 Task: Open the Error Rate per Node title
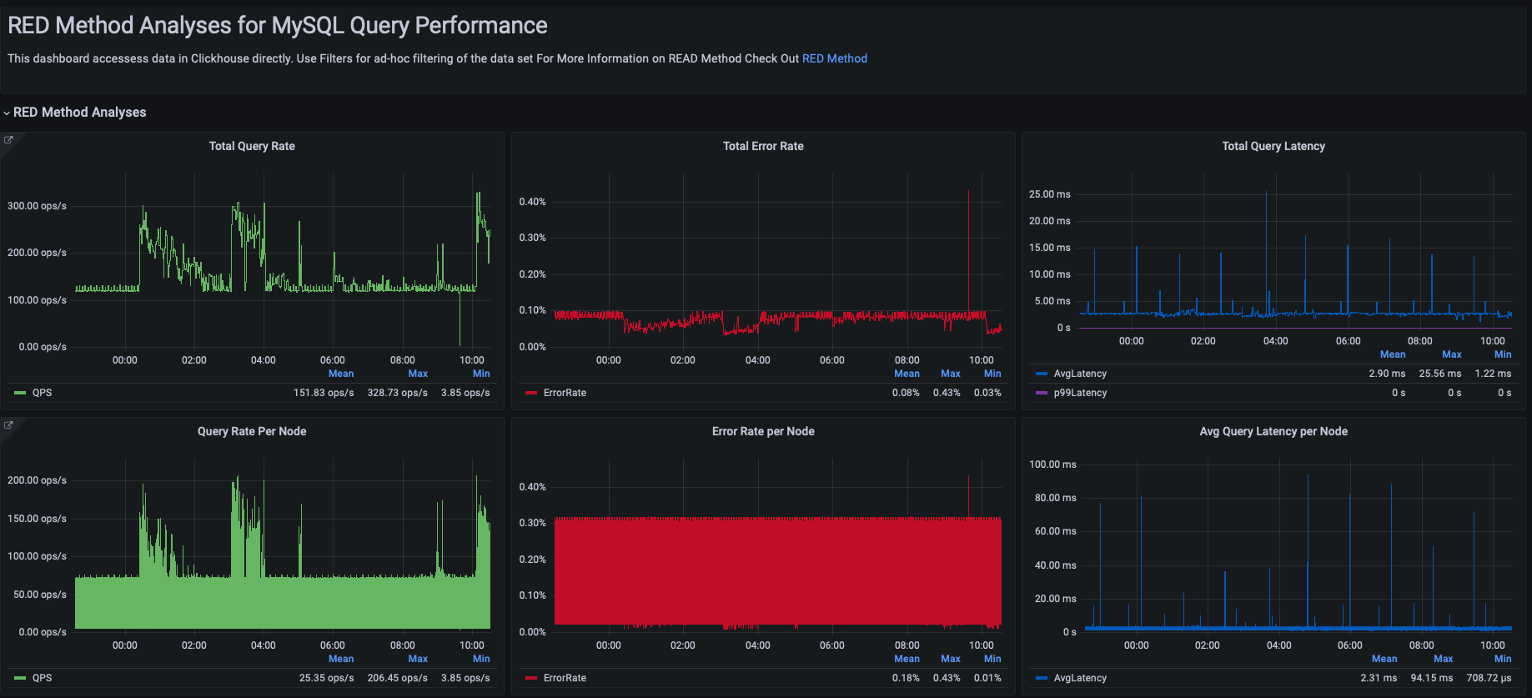pyautogui.click(x=763, y=431)
